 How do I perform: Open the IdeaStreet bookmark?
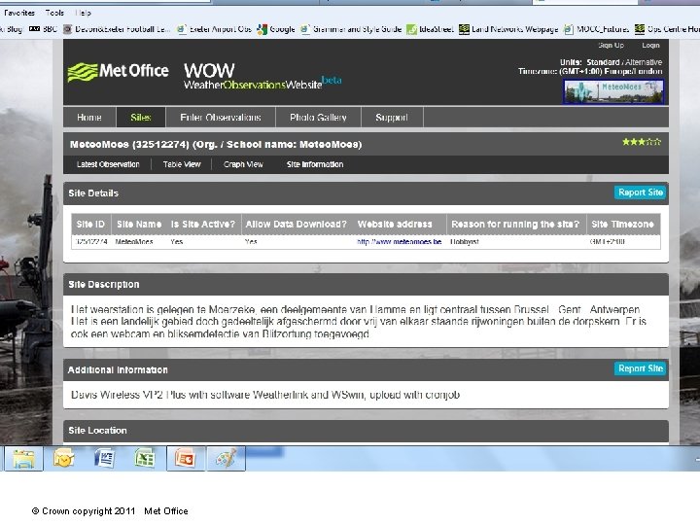tap(431, 29)
